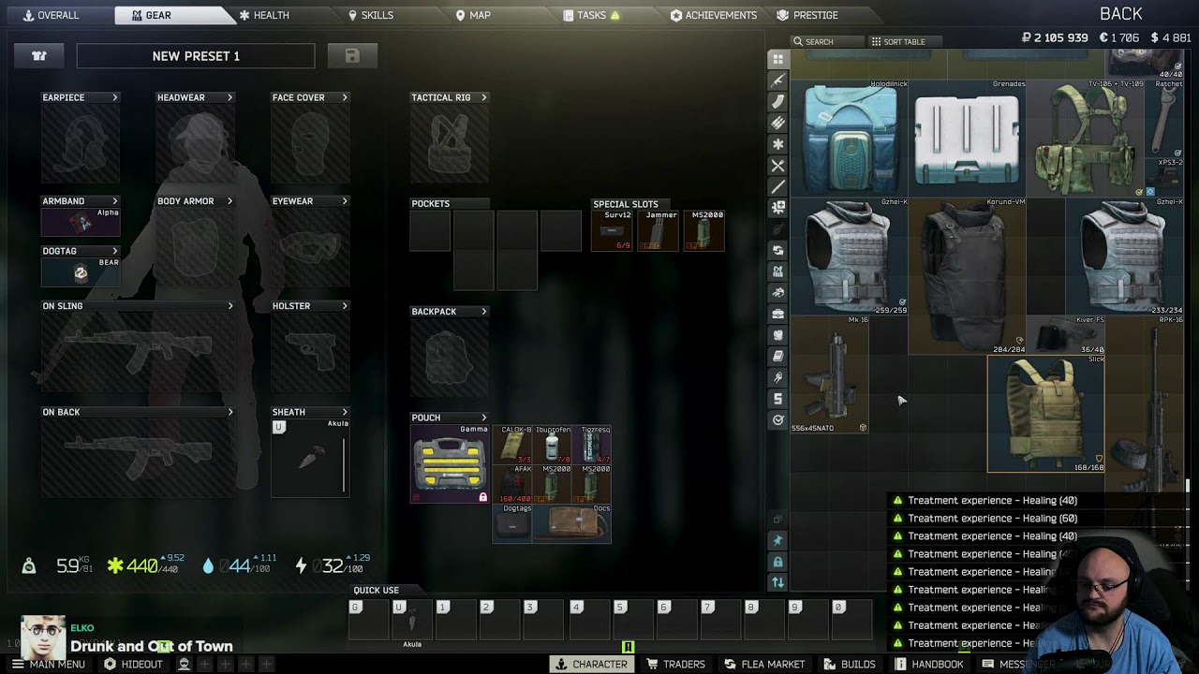Select the Gamma secure container
Viewport: 1199px width, 674px height.
(x=450, y=463)
